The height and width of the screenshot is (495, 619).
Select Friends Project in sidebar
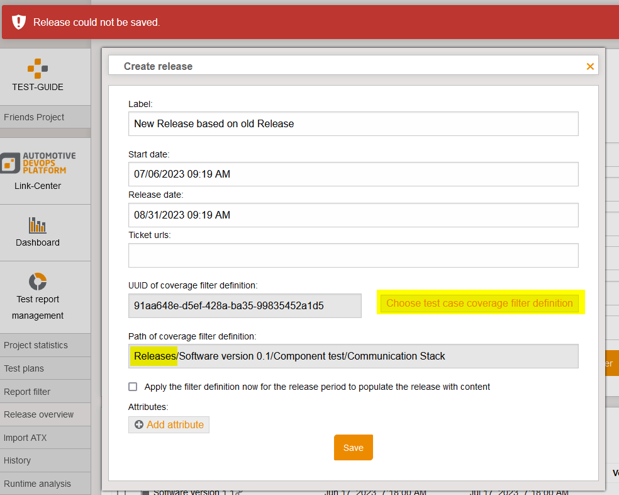point(34,117)
